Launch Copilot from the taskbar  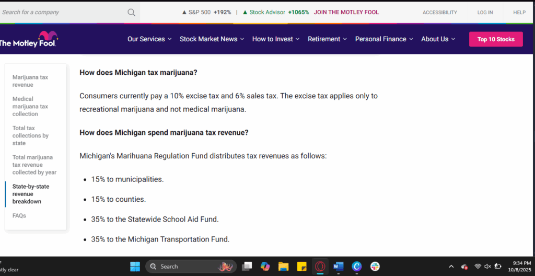[265, 267]
